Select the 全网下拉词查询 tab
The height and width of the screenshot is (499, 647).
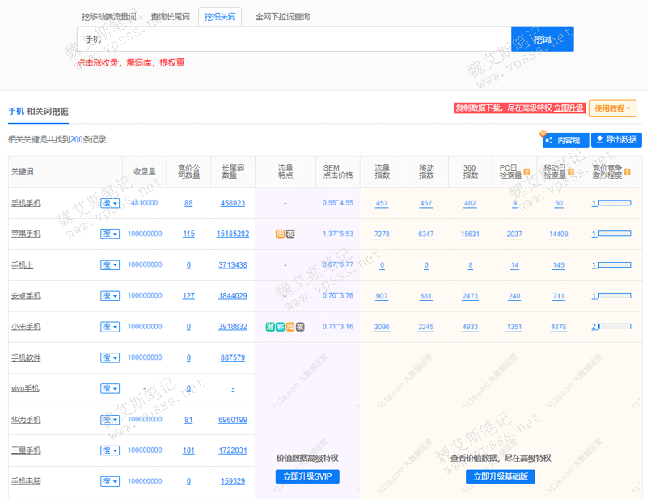pyautogui.click(x=282, y=16)
